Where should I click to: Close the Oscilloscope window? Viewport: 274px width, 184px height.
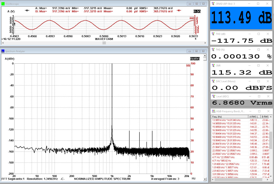(x=203, y=4)
